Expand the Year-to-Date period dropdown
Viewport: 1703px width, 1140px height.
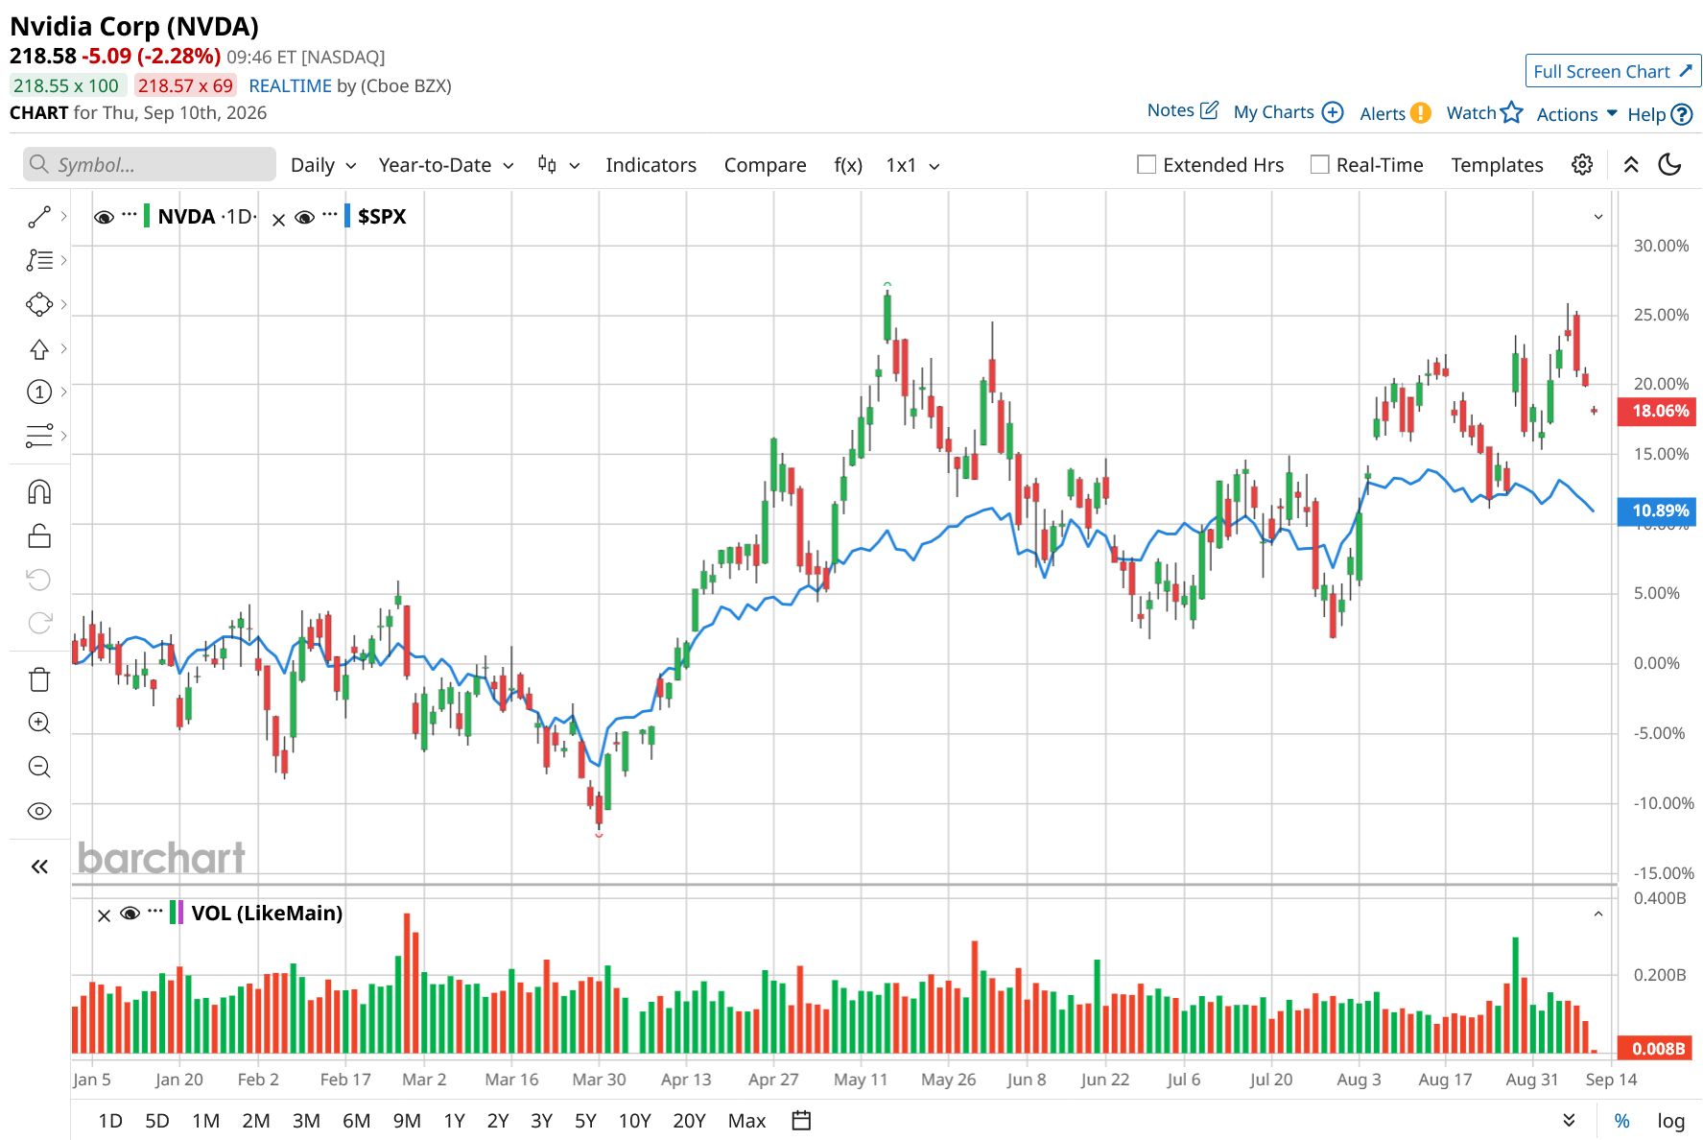tap(446, 165)
